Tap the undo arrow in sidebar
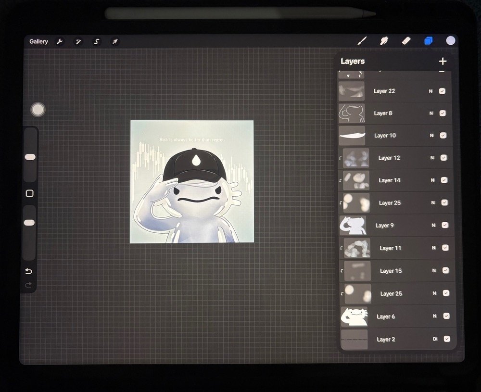This screenshot has width=481, height=392. click(28, 271)
